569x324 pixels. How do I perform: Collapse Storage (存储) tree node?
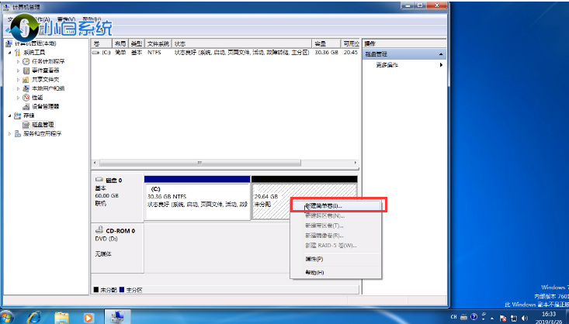point(9,115)
